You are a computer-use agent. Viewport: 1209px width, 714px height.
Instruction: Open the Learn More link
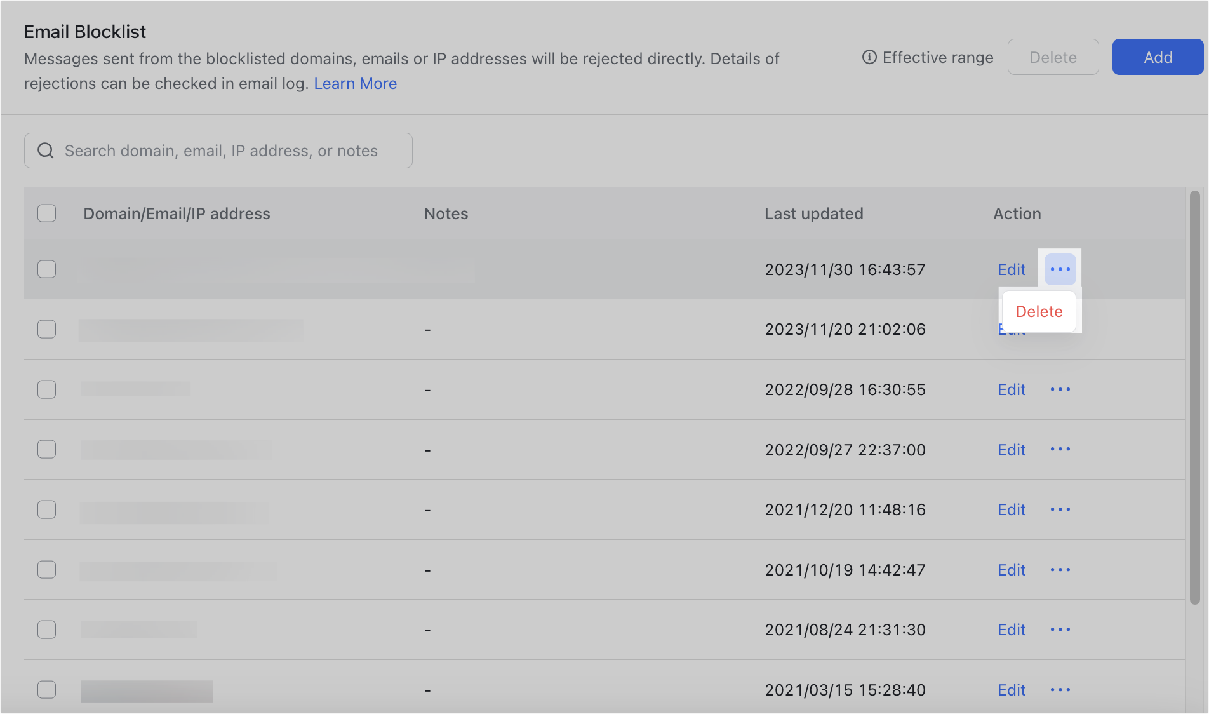pos(355,84)
